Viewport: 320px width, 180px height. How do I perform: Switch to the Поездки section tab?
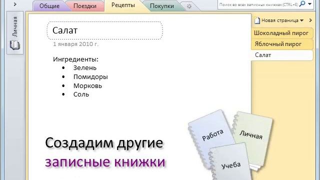pos(85,6)
